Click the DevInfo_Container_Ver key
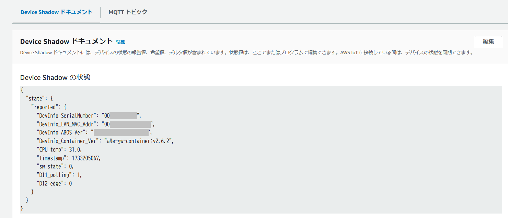 [x=68, y=141]
